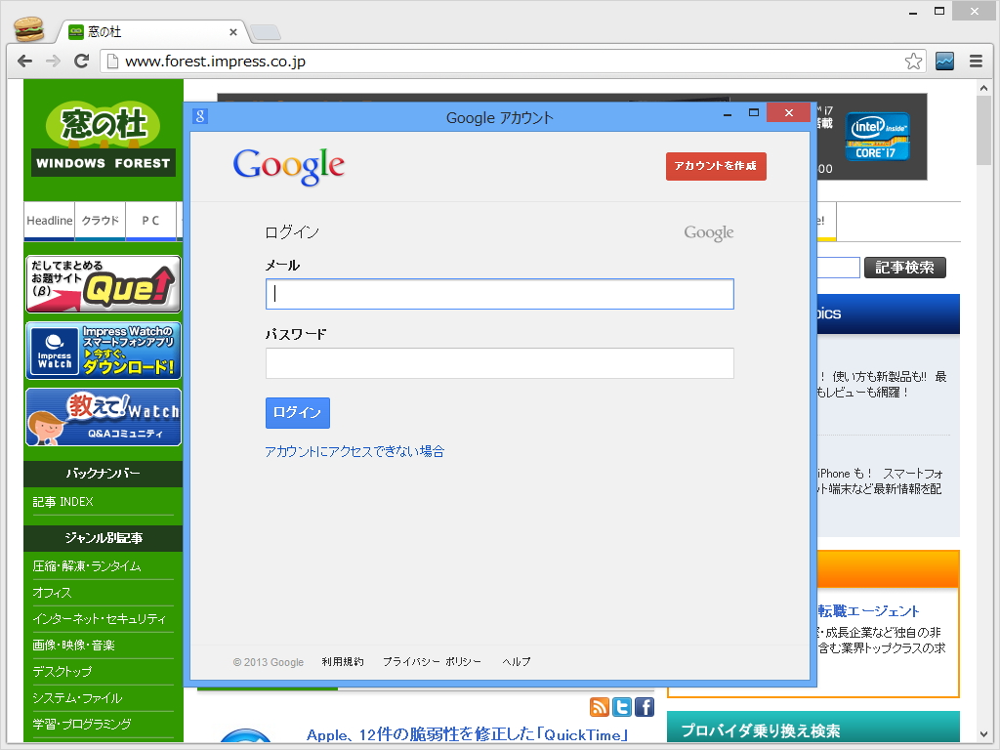Reload the page with the refresh icon

(81, 61)
